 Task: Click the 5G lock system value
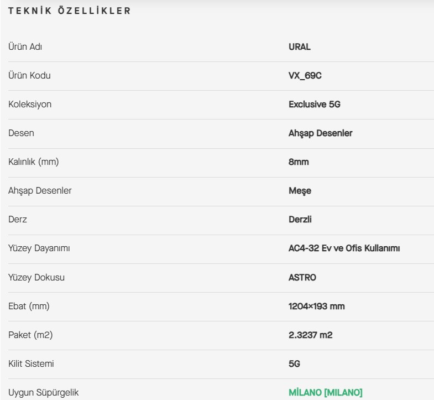[x=294, y=363]
